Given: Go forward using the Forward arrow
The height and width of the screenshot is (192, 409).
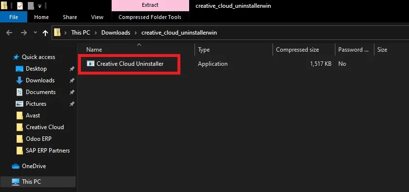Looking at the screenshot, I should [x=24, y=33].
